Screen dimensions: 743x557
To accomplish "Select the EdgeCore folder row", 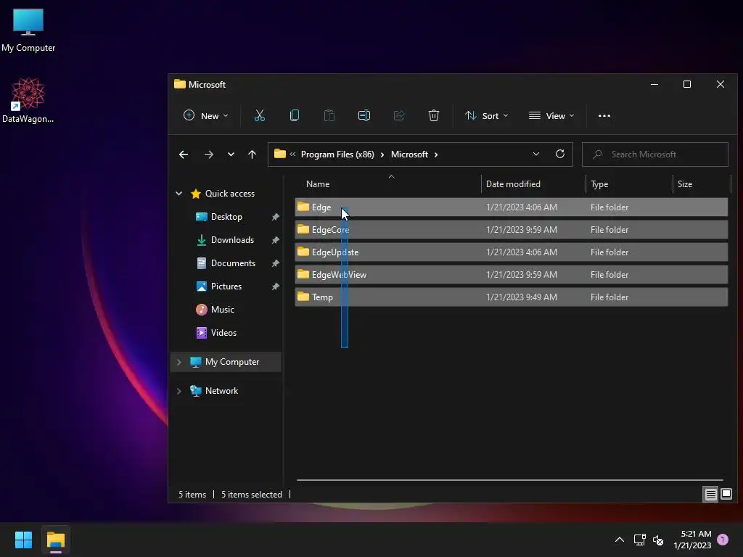I will coord(512,230).
